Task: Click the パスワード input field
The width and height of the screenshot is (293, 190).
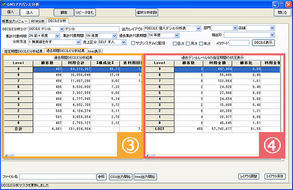Action: point(239,43)
